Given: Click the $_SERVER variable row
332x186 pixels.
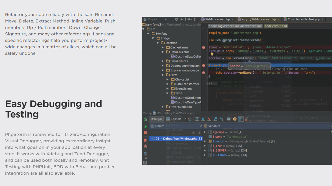Looking at the screenshot, I should [267, 150].
